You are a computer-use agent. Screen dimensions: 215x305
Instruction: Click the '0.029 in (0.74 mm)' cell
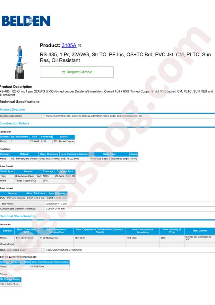pyautogui.click(x=49, y=159)
